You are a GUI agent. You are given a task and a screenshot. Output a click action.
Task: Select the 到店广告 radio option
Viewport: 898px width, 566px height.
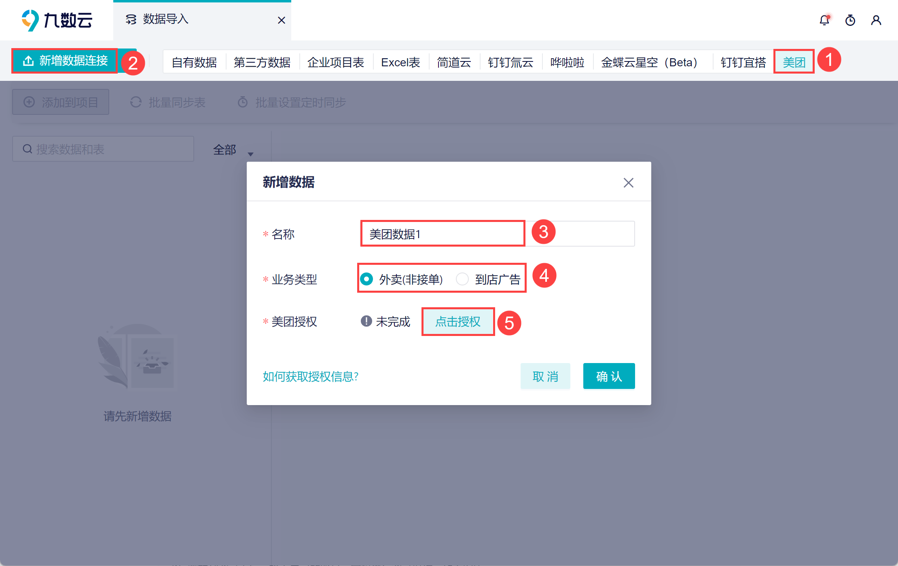click(x=462, y=279)
